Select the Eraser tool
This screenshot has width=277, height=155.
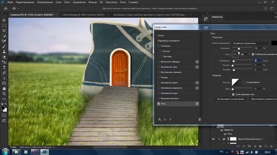4,57
